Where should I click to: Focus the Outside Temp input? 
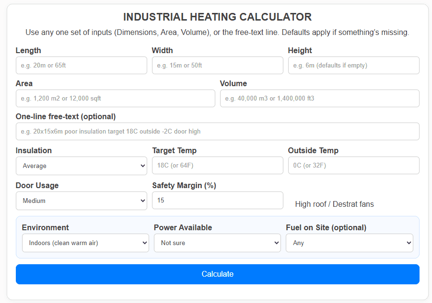353,166
